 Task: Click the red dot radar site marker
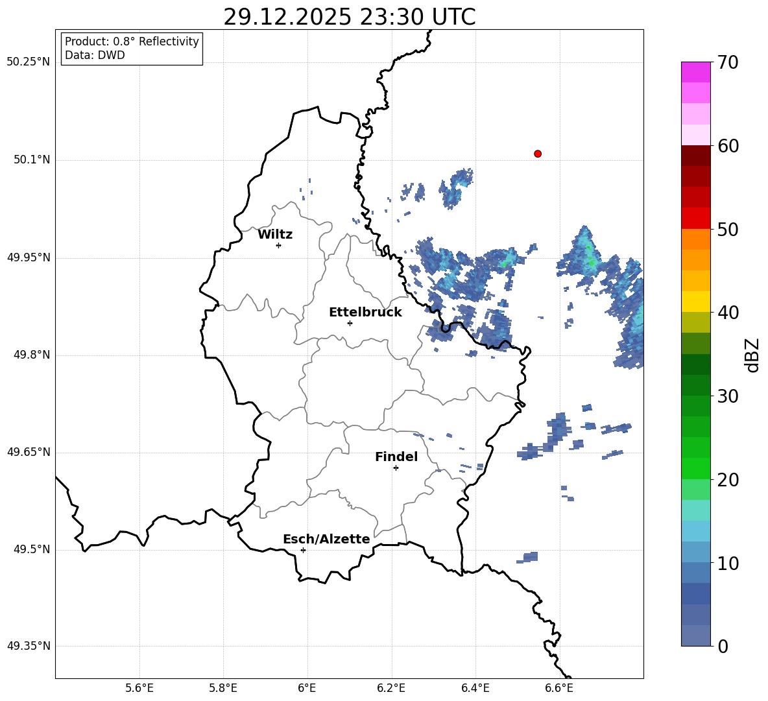point(538,154)
